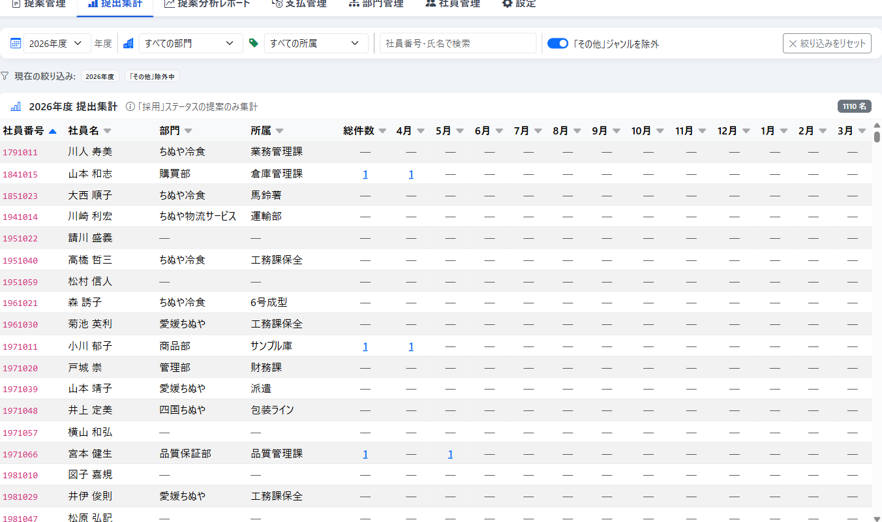This screenshot has height=522, width=882.
Task: Open the 10月 column filter arrow
Action: click(660, 131)
